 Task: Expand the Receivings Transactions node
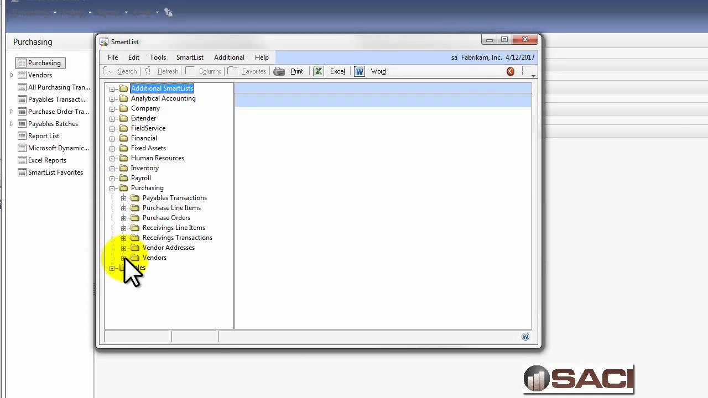pyautogui.click(x=124, y=238)
